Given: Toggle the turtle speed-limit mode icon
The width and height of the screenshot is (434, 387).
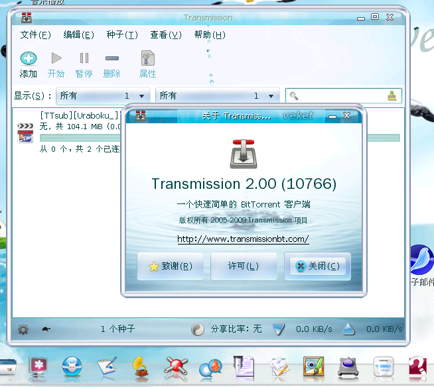Looking at the screenshot, I should click(x=46, y=329).
